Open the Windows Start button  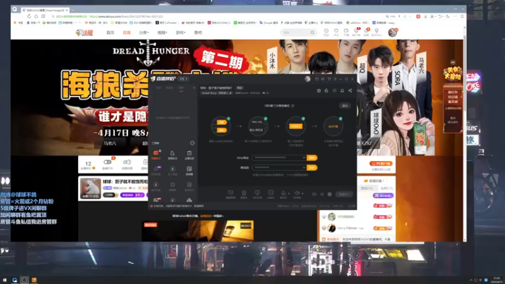pyautogui.click(x=4, y=280)
